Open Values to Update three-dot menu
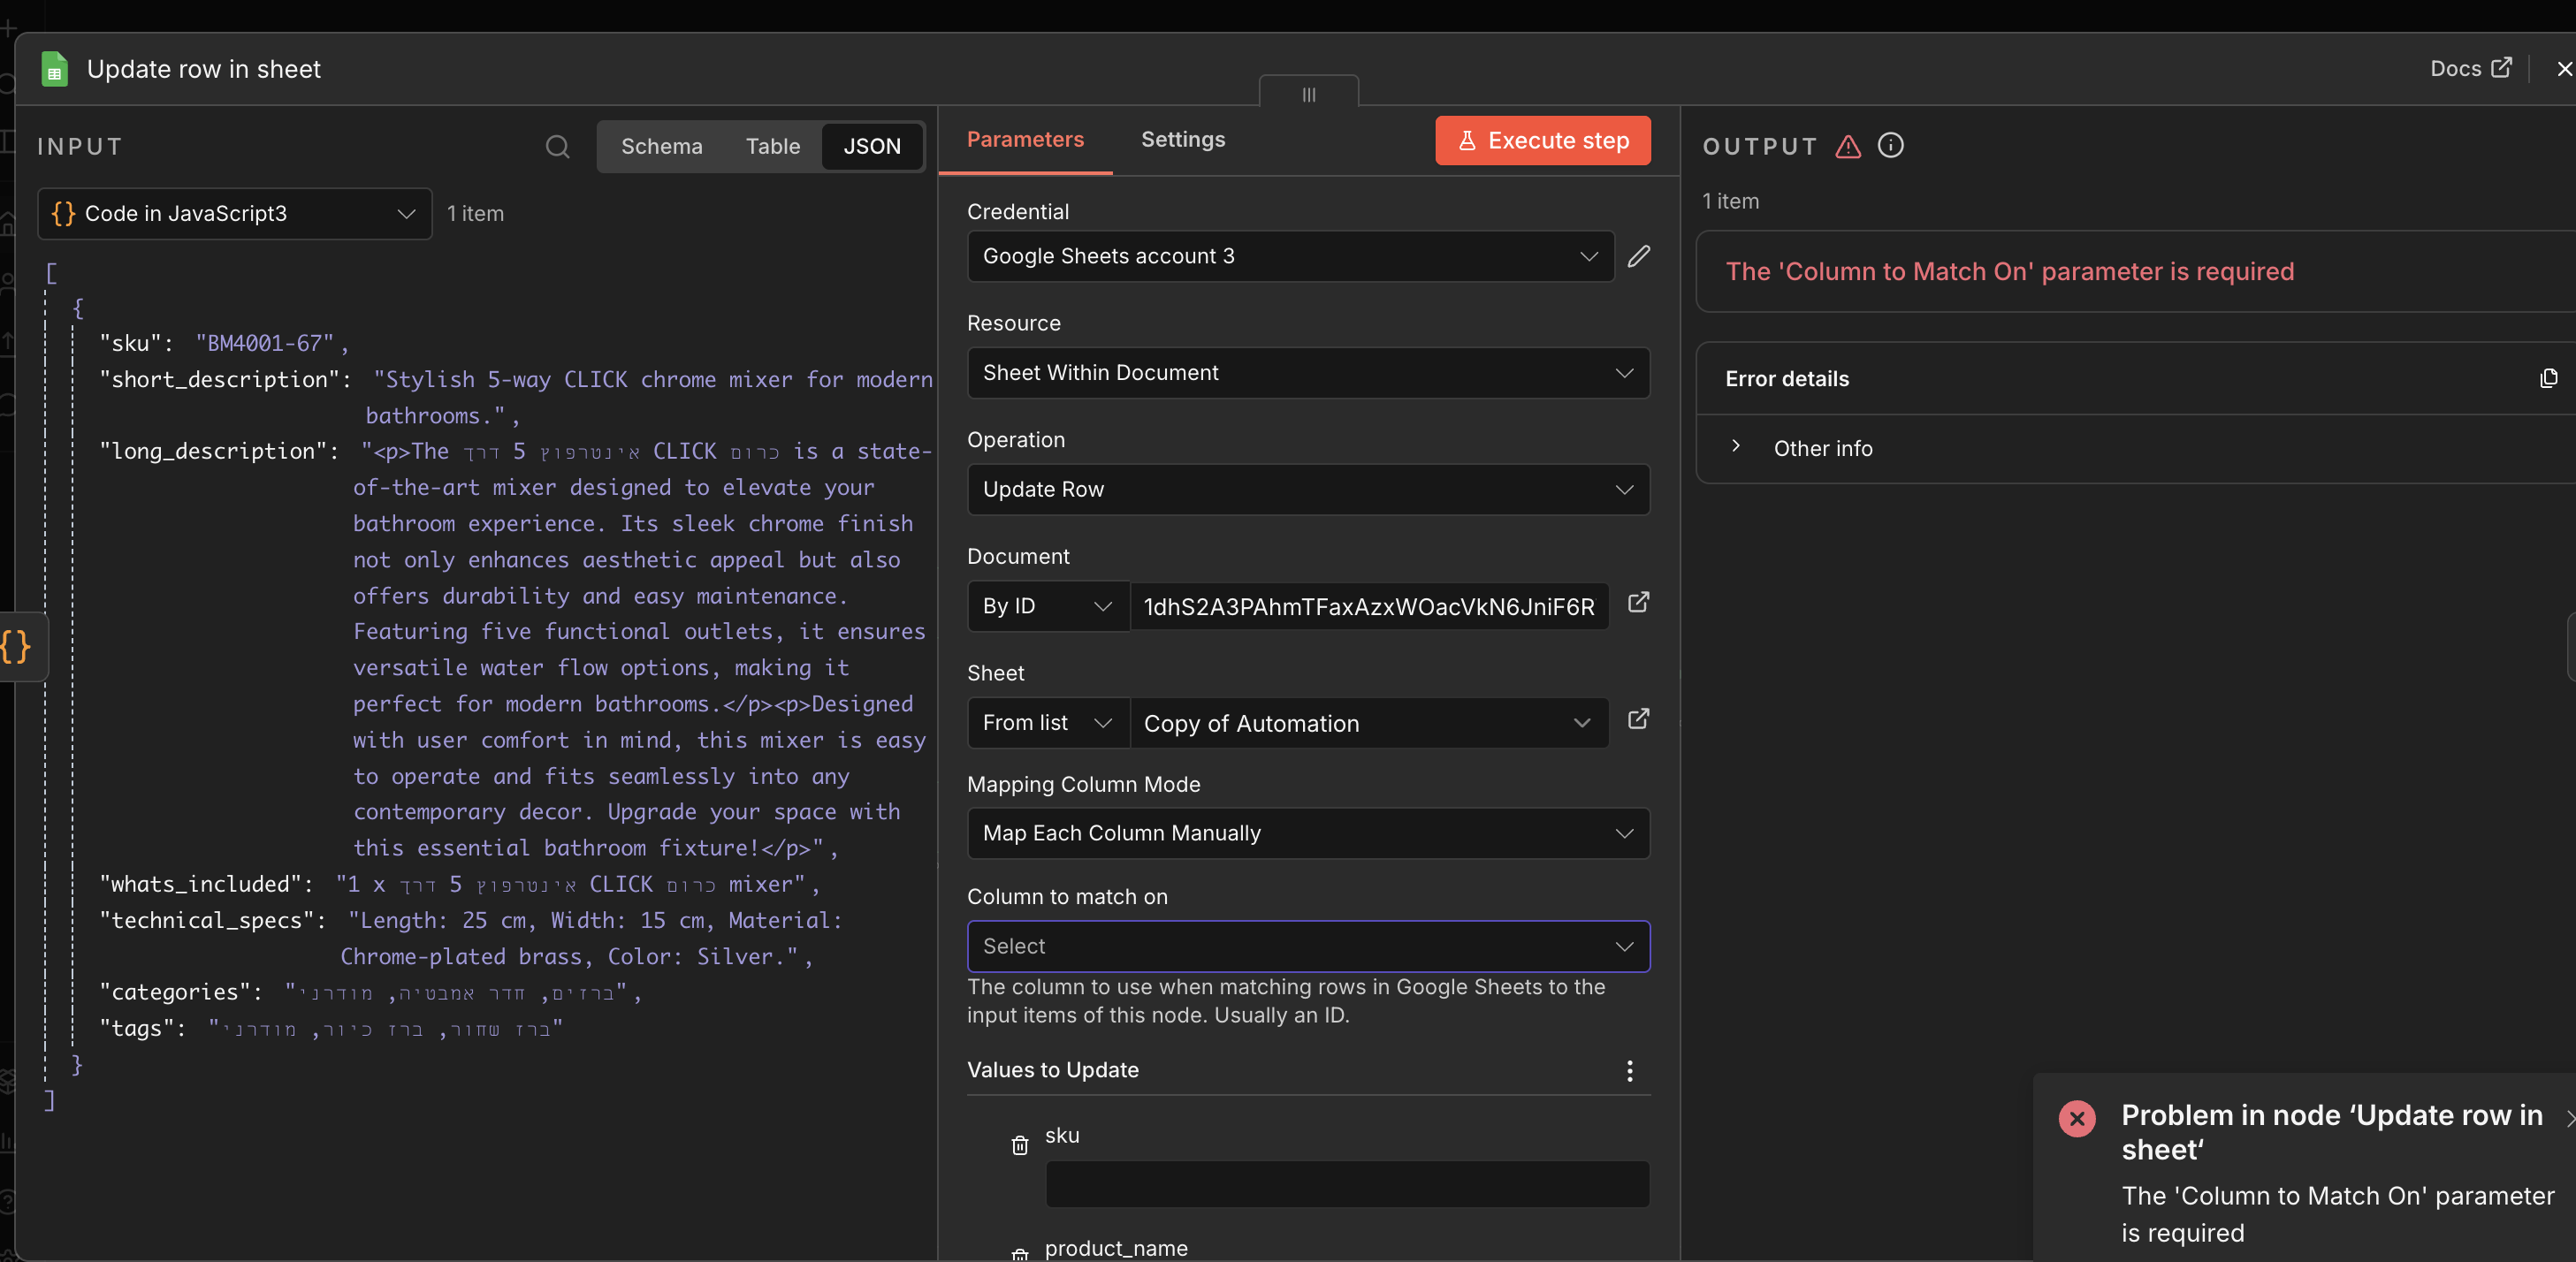2576x1262 pixels. (x=1629, y=1071)
